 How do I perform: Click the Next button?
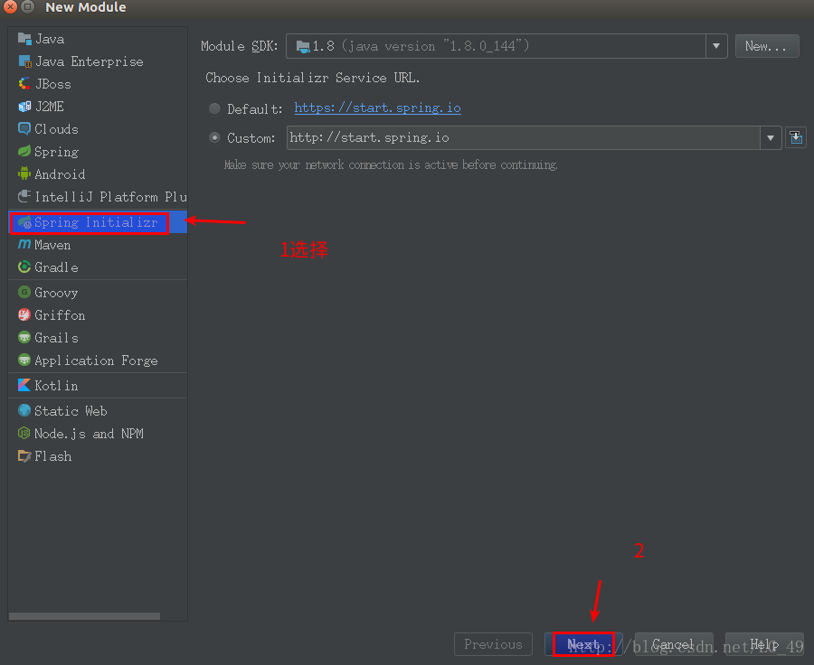(583, 644)
